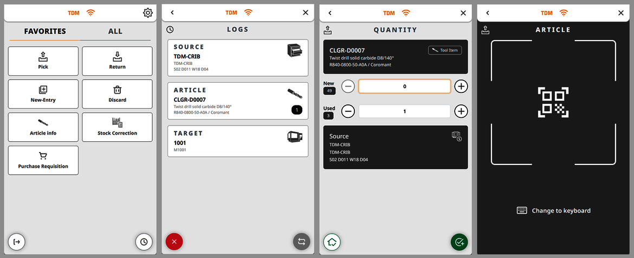Decrease New quantity with minus button
The width and height of the screenshot is (634, 258).
click(348, 86)
